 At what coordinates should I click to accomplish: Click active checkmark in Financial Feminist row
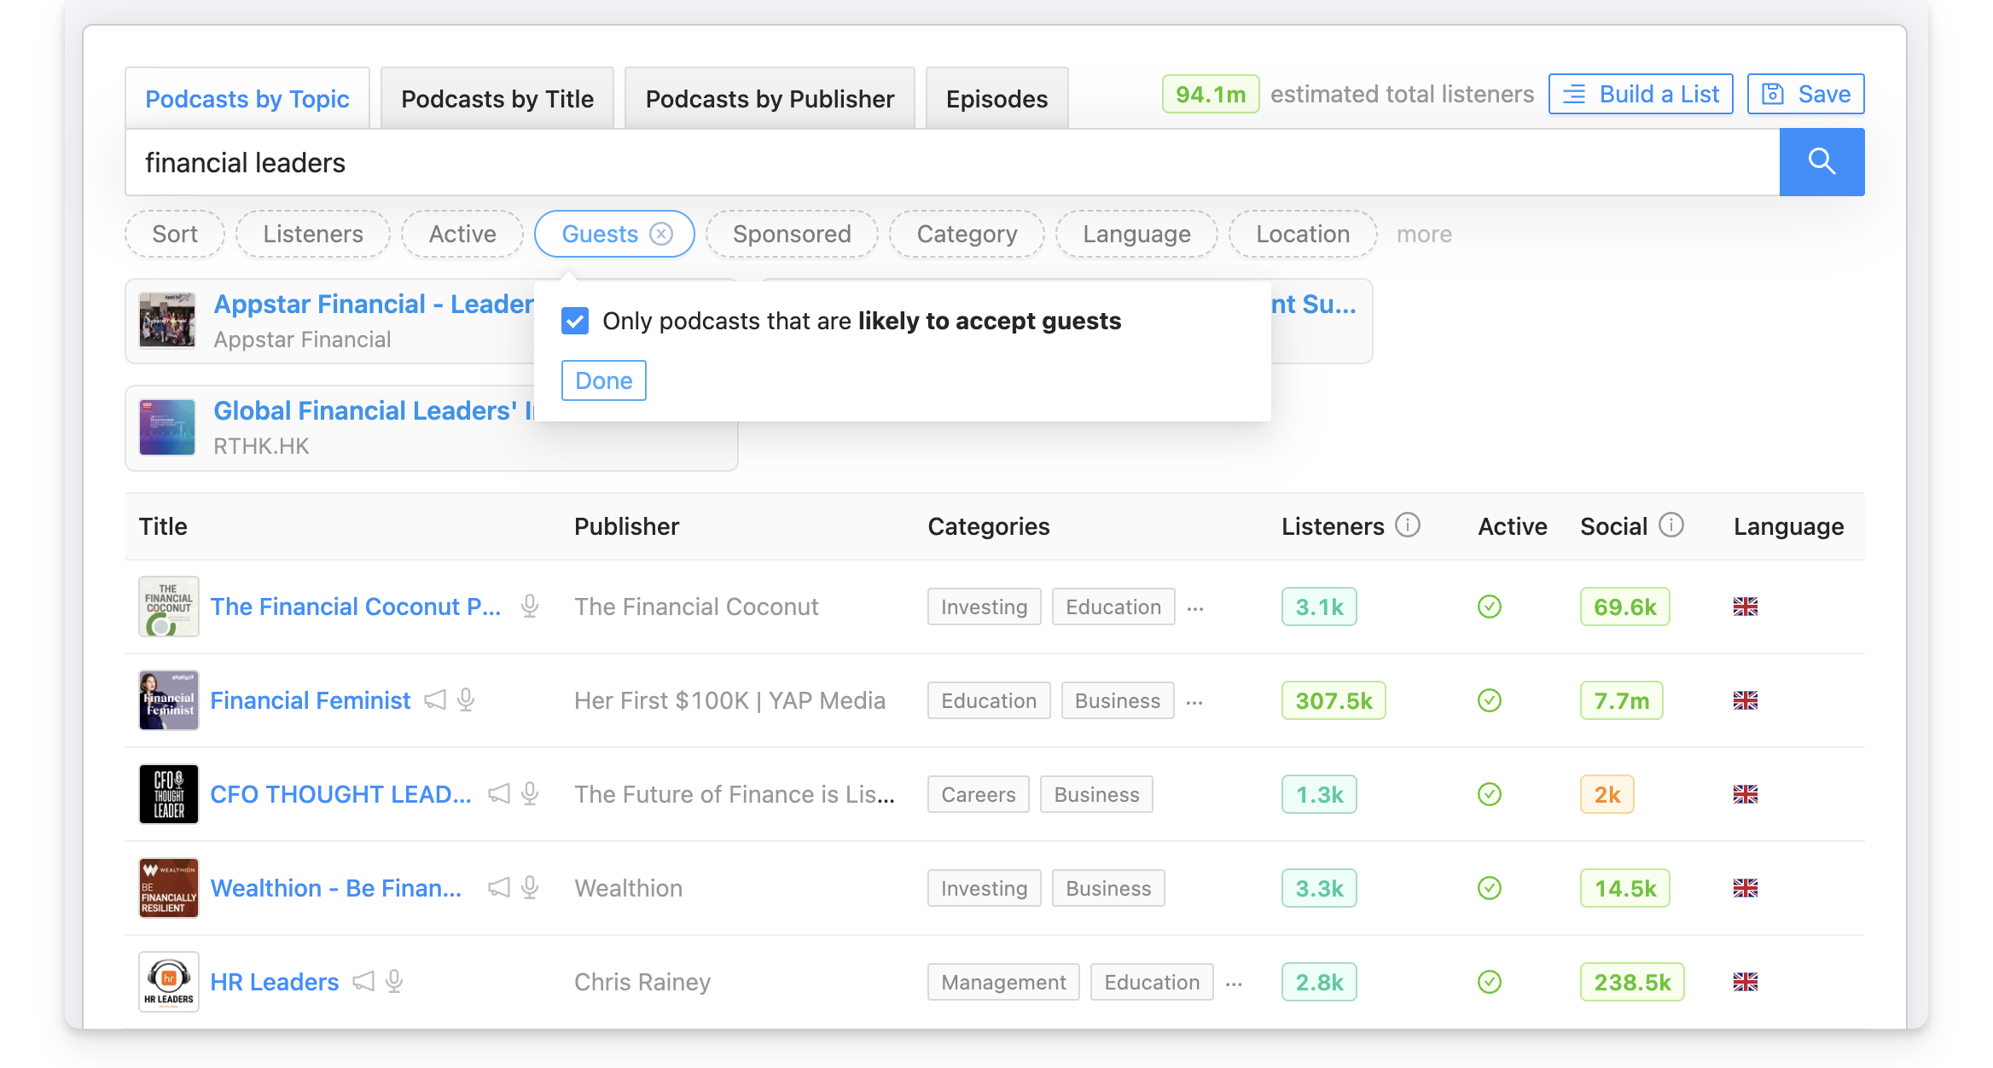tap(1490, 700)
